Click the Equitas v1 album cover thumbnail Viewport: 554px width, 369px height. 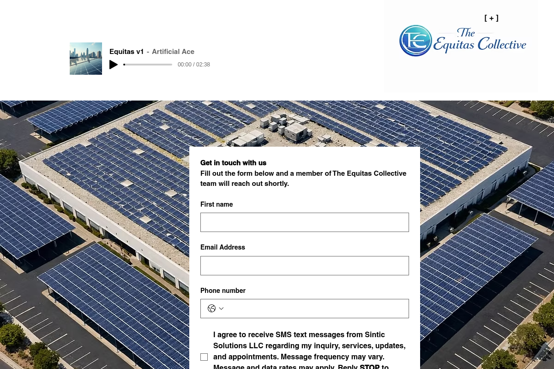pos(86,59)
